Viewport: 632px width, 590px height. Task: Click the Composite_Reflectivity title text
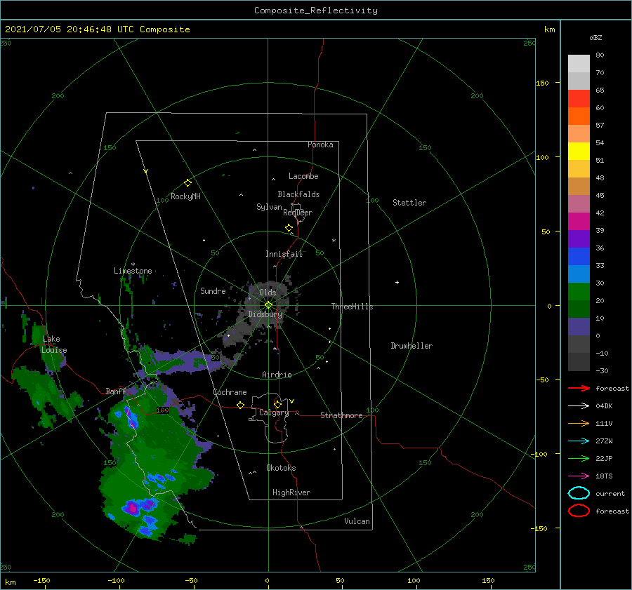click(x=316, y=11)
